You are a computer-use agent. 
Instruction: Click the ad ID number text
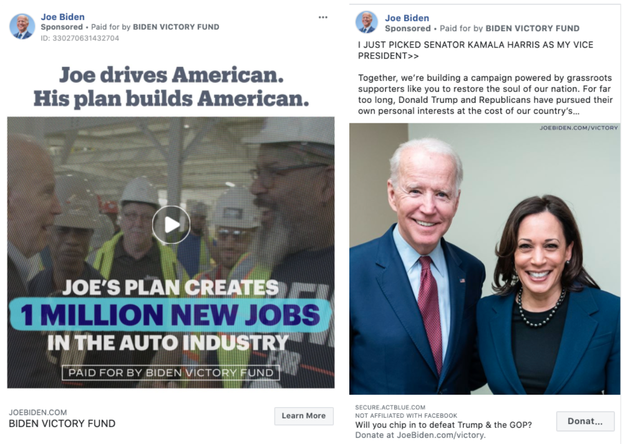point(80,38)
